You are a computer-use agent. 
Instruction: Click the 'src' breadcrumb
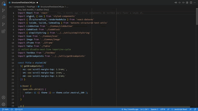[x=10, y=7]
